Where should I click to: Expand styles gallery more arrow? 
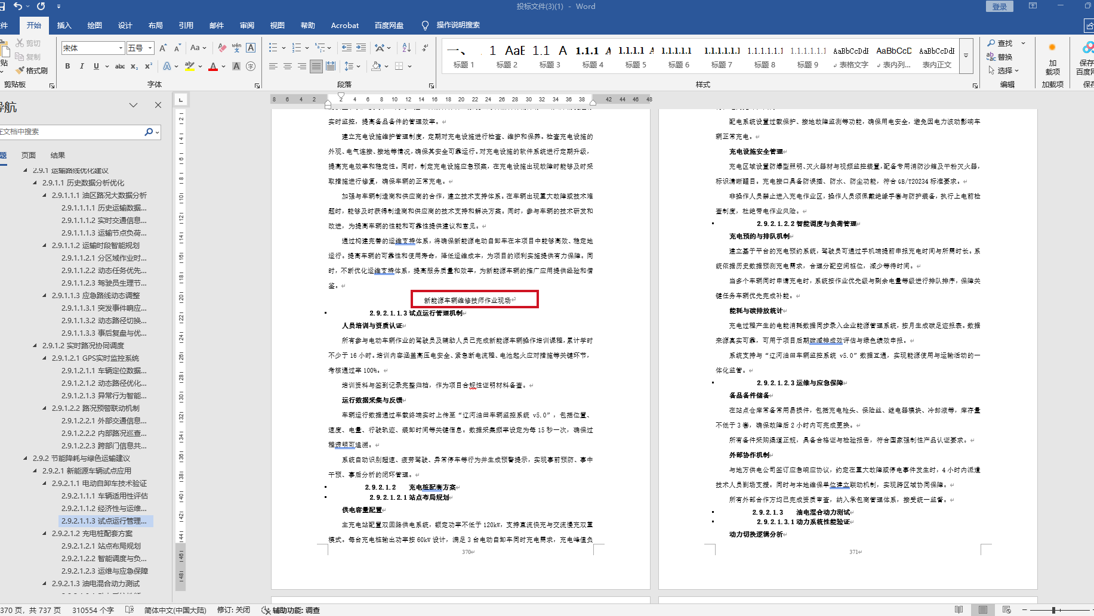pos(966,55)
